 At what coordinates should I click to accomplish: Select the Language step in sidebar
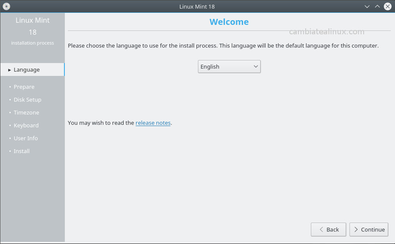(33, 69)
